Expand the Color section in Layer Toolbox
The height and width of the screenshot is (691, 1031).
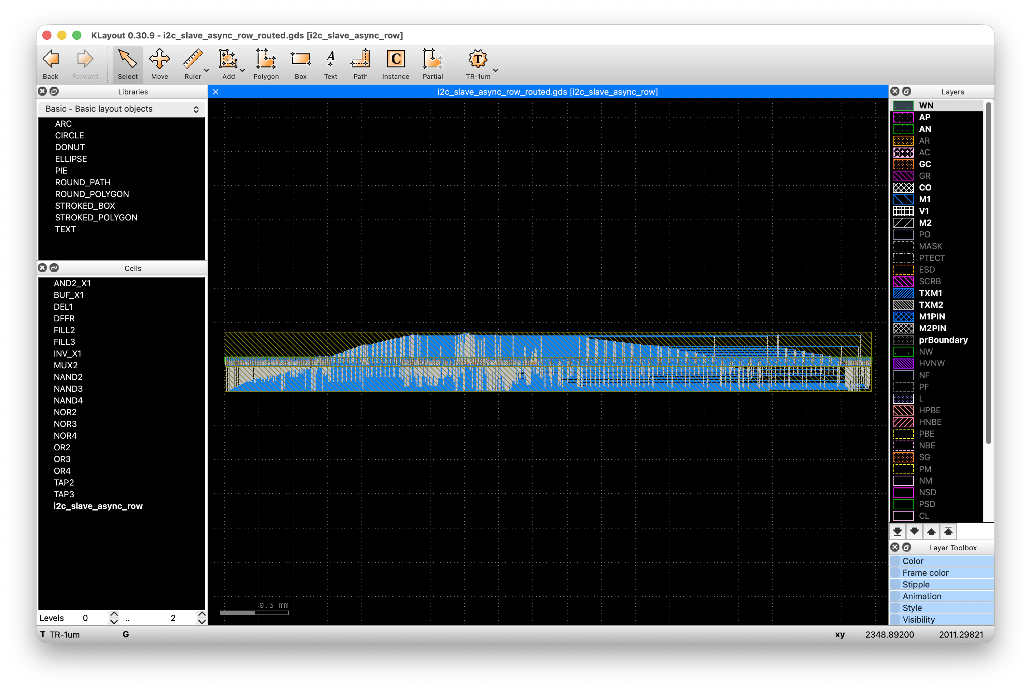(x=941, y=561)
